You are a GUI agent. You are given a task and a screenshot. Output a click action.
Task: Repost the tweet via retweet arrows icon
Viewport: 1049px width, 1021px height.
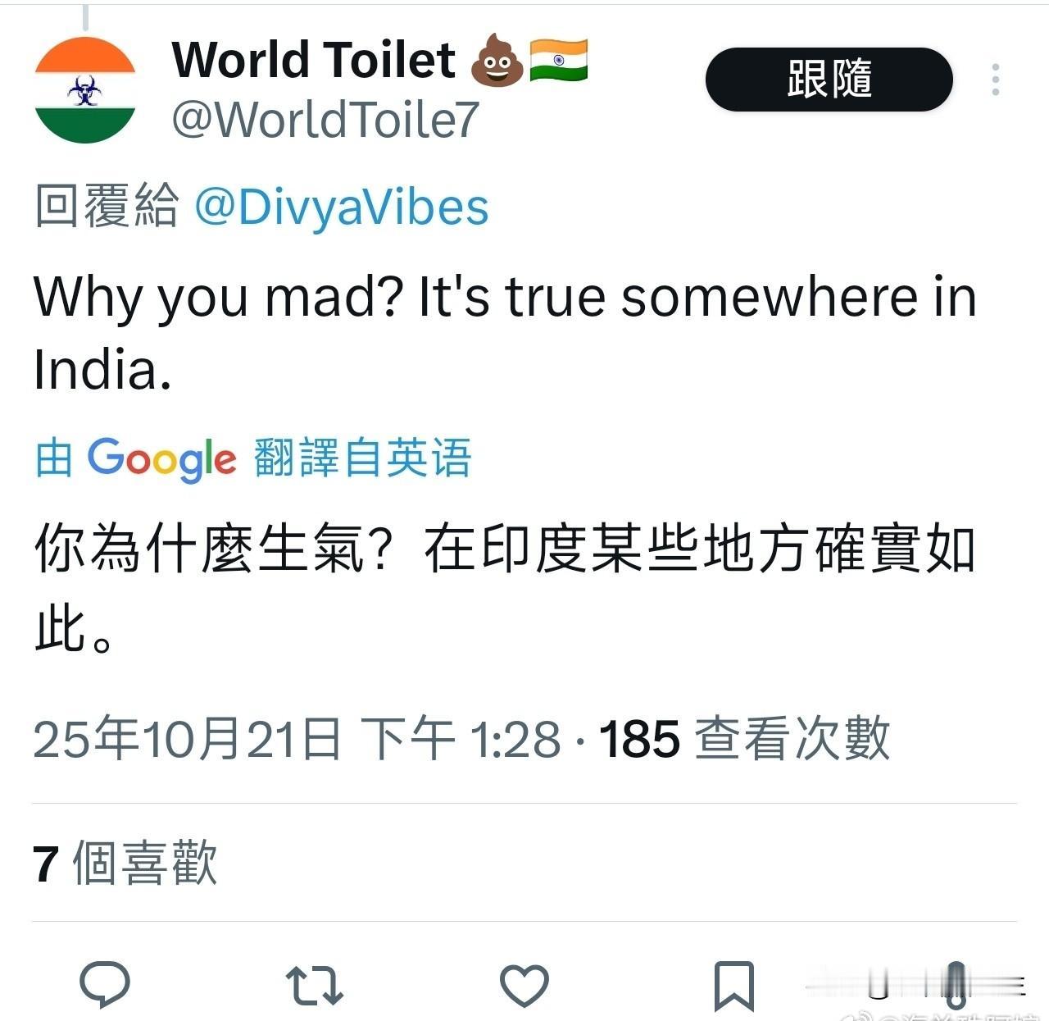point(314,985)
